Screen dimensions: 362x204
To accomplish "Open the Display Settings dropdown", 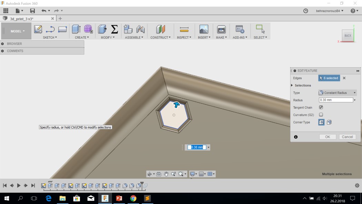I will tap(193, 174).
